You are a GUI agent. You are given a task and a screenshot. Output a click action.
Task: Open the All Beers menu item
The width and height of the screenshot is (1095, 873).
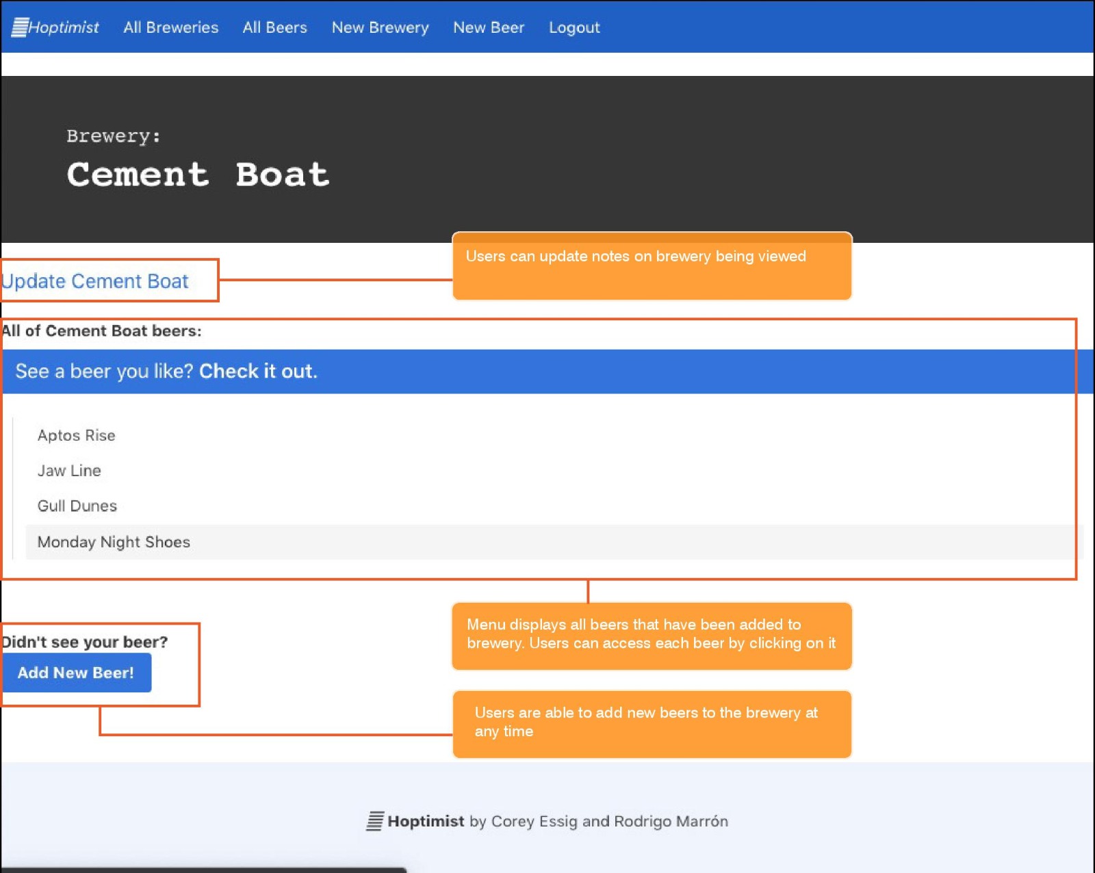coord(275,27)
